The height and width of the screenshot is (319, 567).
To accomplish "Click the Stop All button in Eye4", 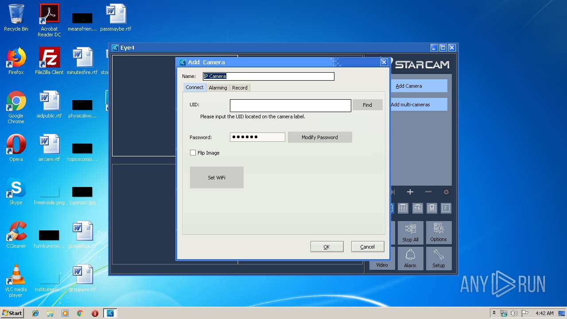I will [410, 233].
